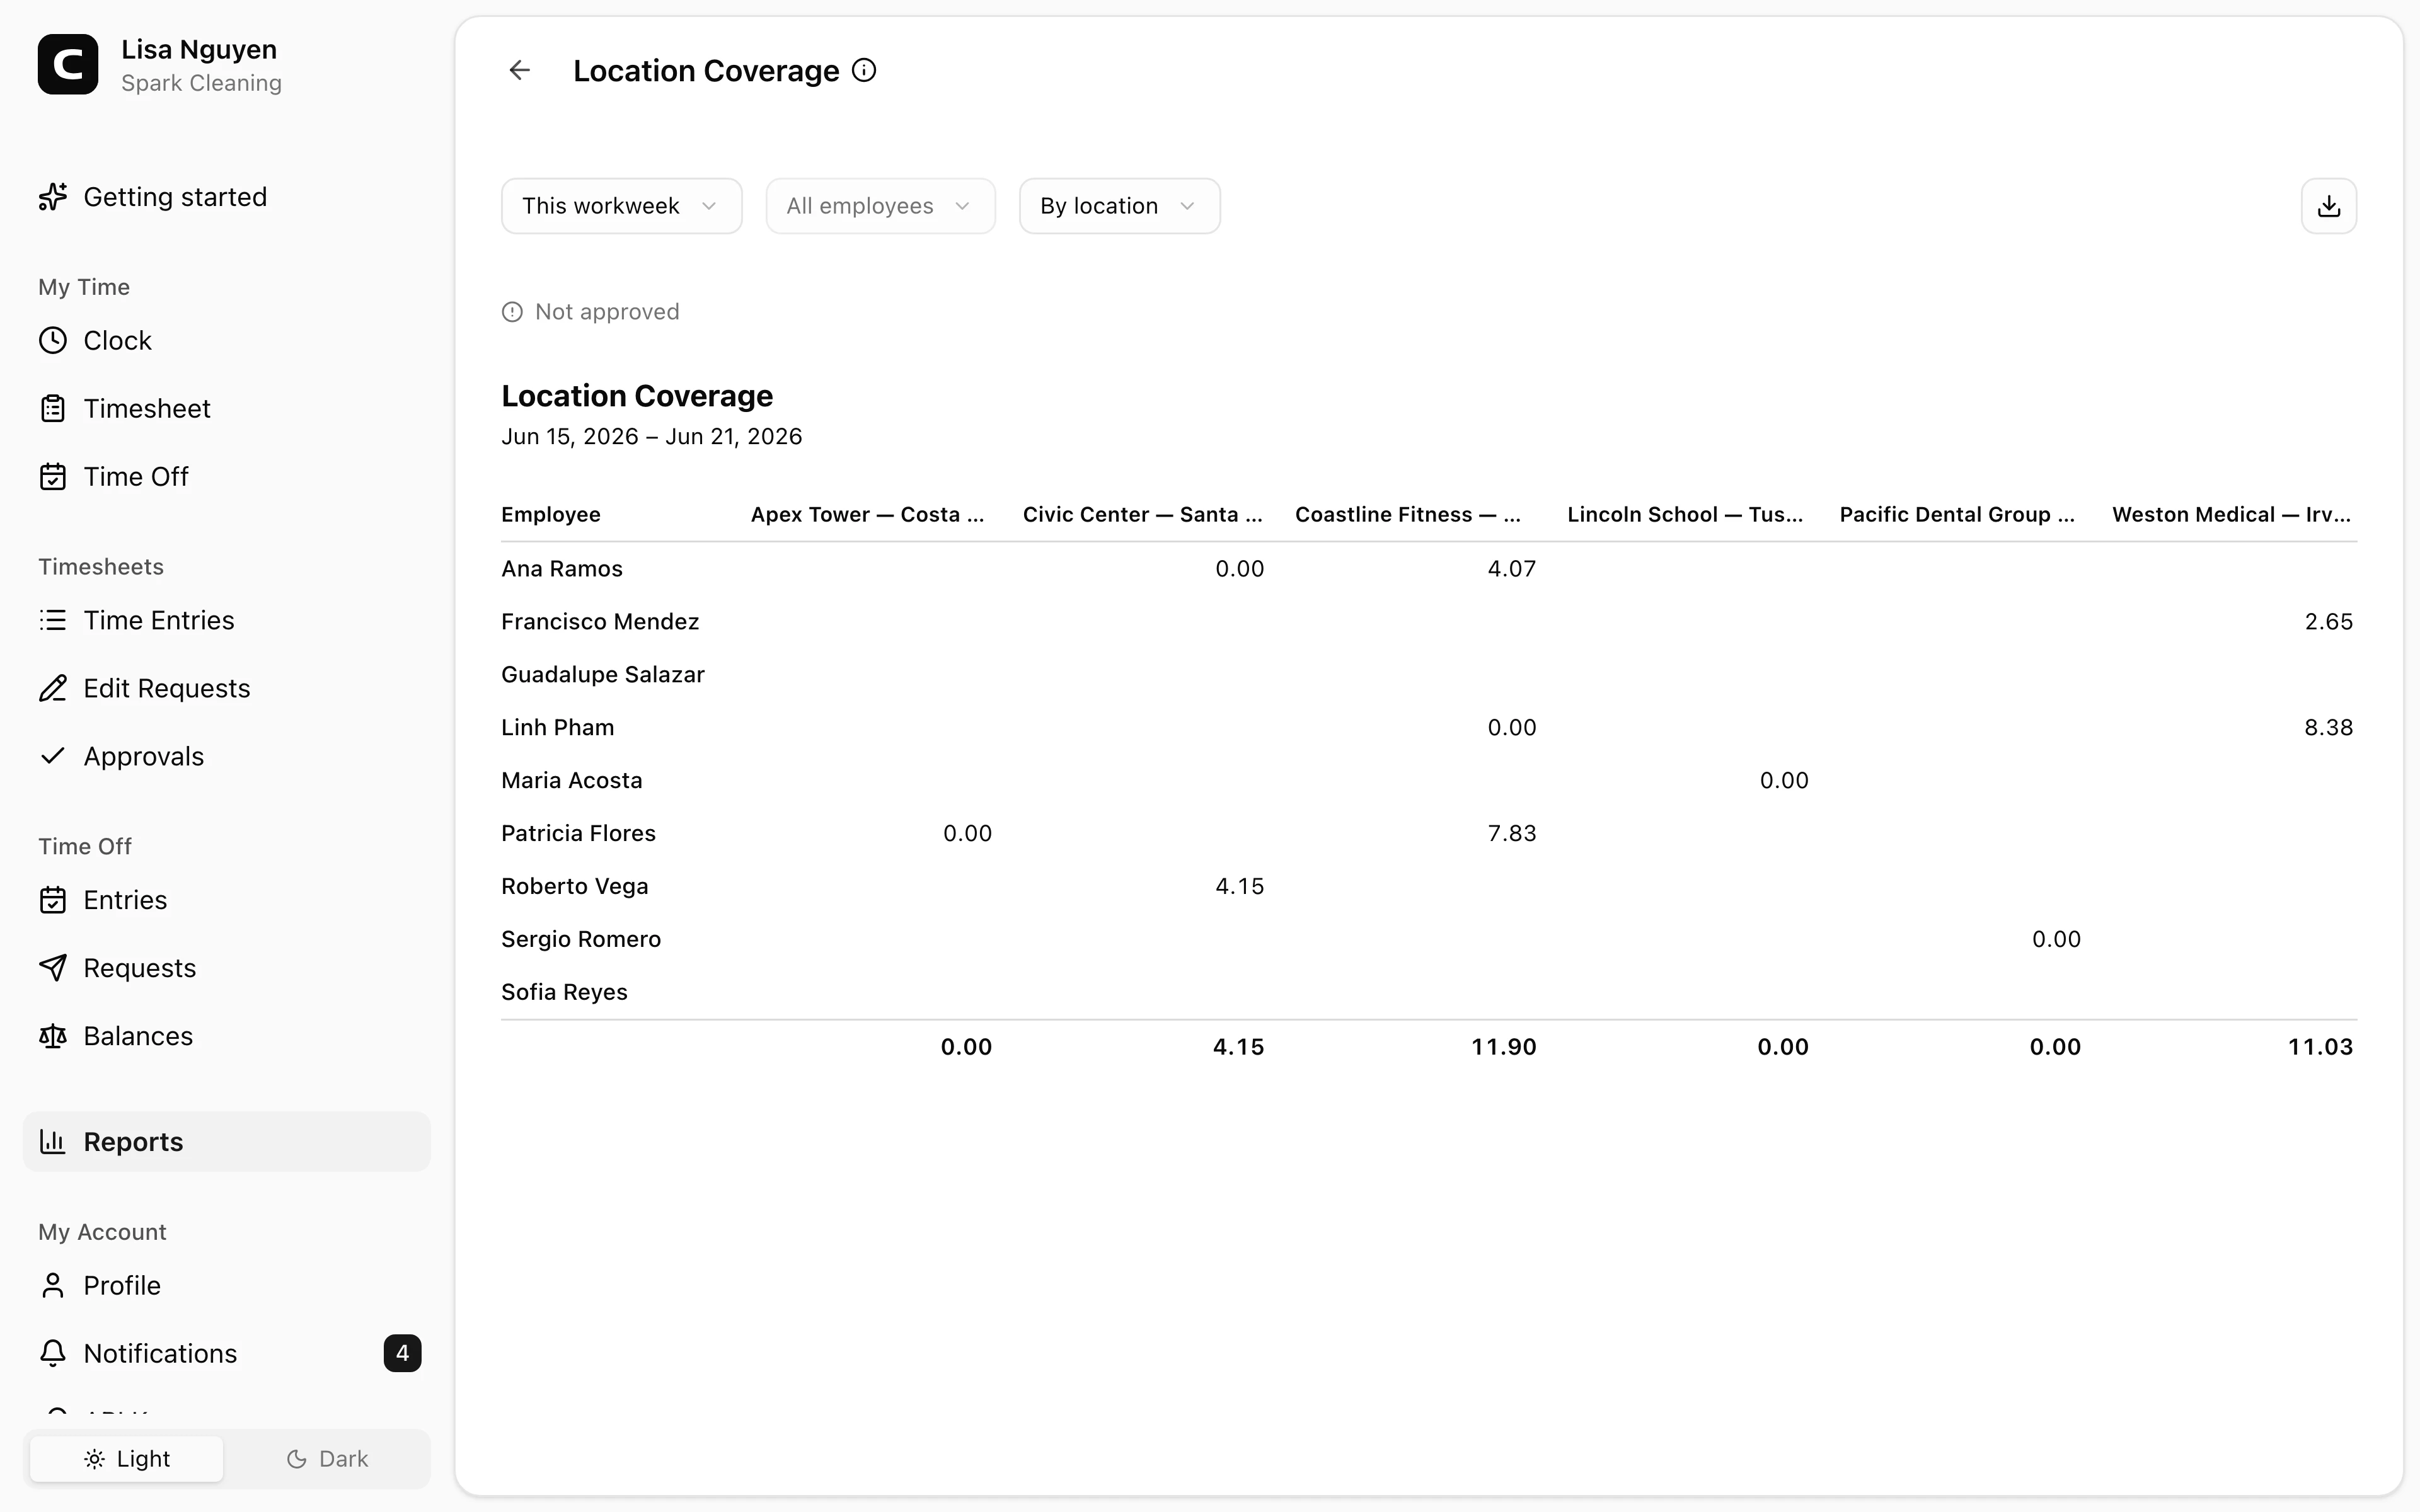Open Timesheet from sidebar
This screenshot has width=2420, height=1512.
click(227, 409)
